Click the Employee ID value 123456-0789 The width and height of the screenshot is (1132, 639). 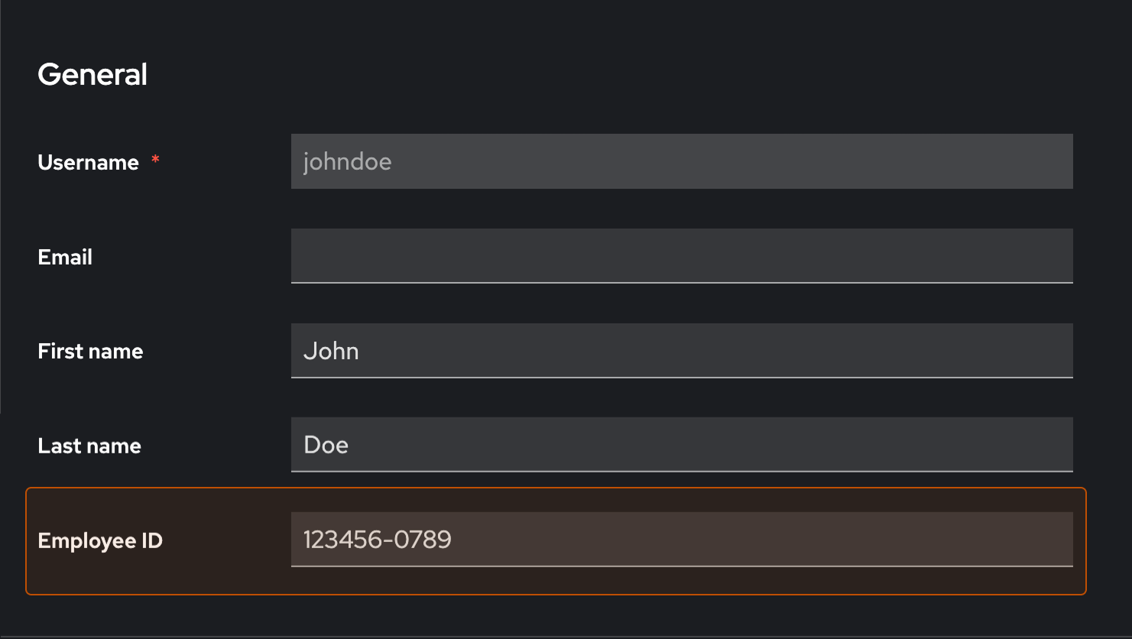tap(376, 540)
